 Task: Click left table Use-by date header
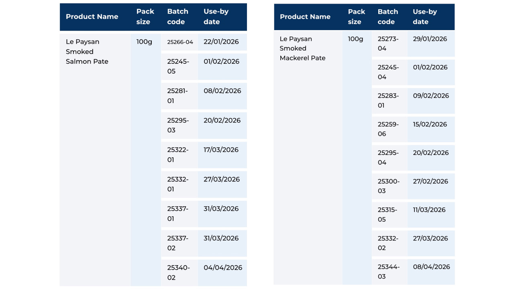point(216,17)
